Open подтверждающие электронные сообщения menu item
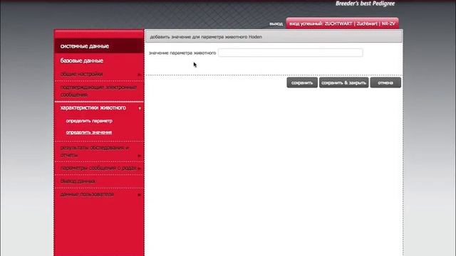 point(99,91)
